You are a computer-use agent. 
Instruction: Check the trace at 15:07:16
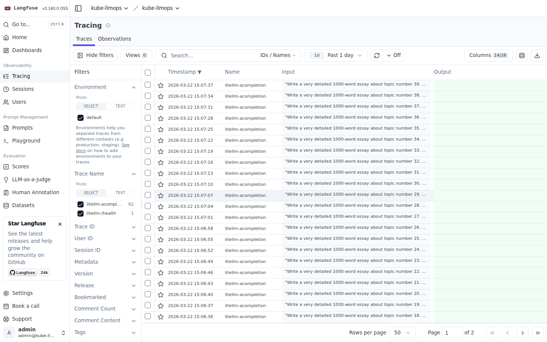[148, 162]
